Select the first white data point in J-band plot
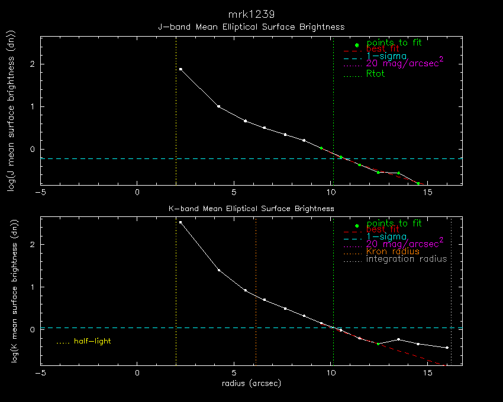 pyautogui.click(x=180, y=69)
